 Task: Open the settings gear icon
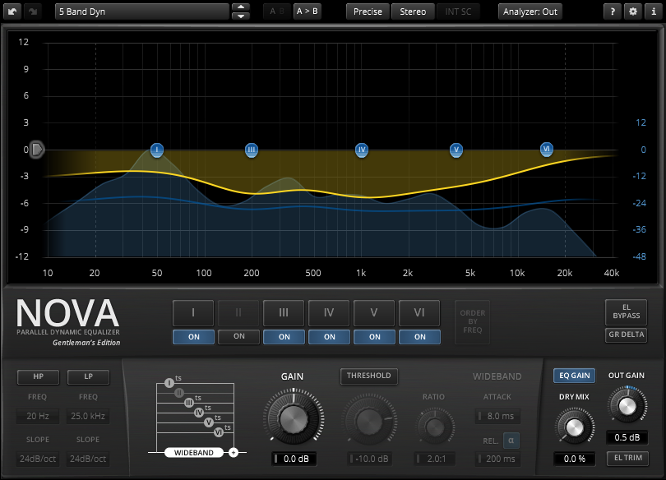632,12
